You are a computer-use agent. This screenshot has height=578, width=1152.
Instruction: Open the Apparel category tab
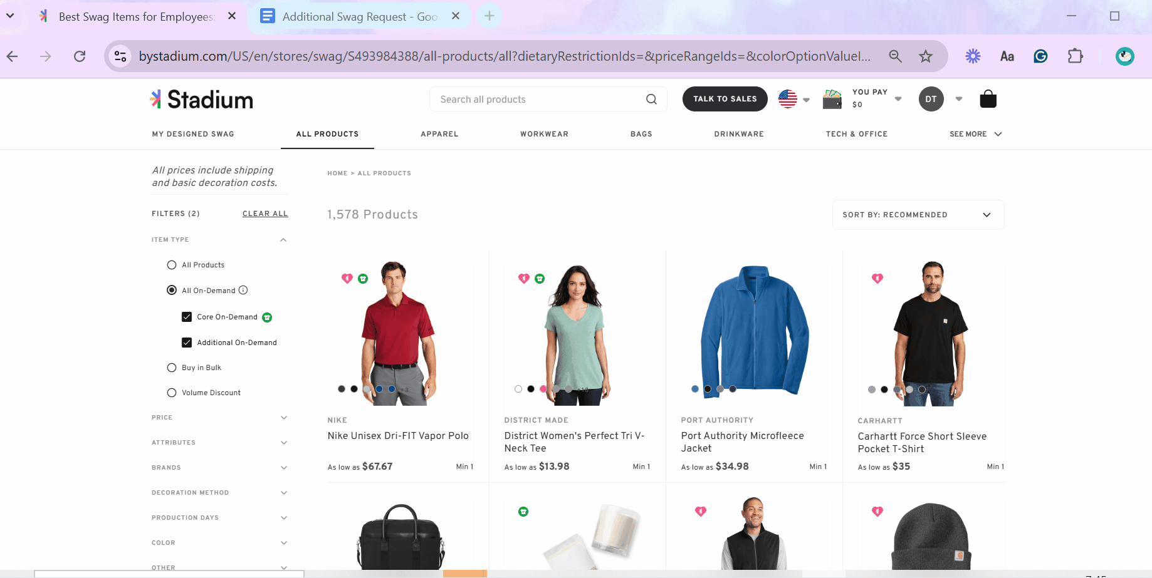(439, 134)
